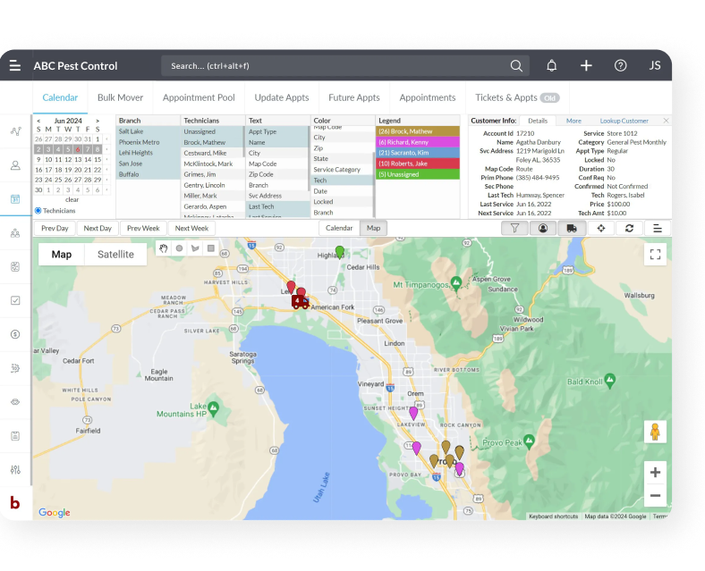Image resolution: width=705 pixels, height=571 pixels.
Task: Open the calendar sidebar icon
Action: pyautogui.click(x=15, y=199)
